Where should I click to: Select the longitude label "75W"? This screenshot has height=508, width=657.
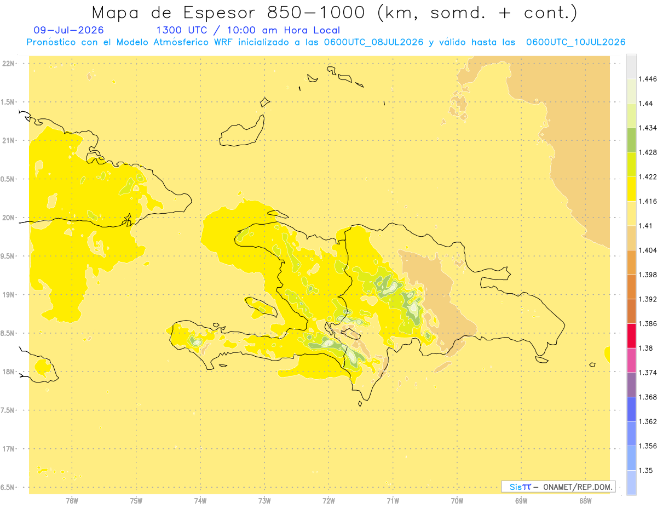136,501
